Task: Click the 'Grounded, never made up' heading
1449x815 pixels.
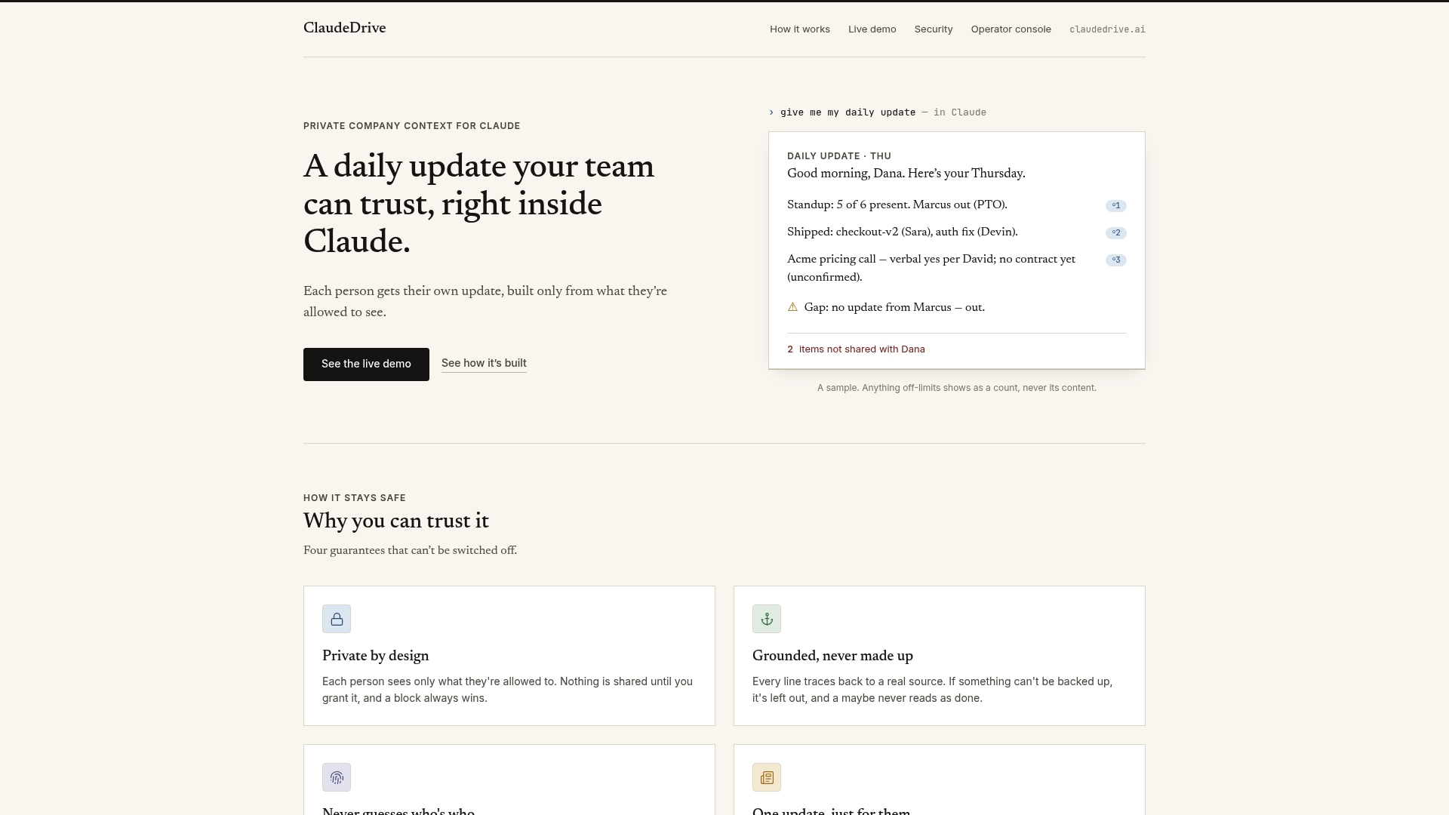Action: [x=832, y=657]
